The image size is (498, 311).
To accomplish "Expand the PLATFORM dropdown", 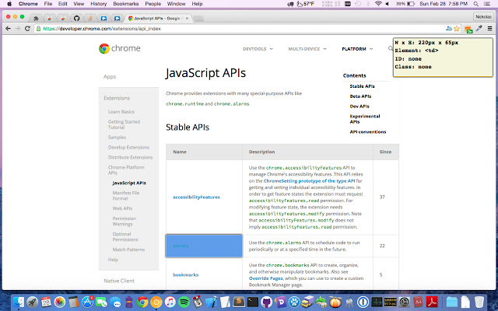I will point(356,48).
